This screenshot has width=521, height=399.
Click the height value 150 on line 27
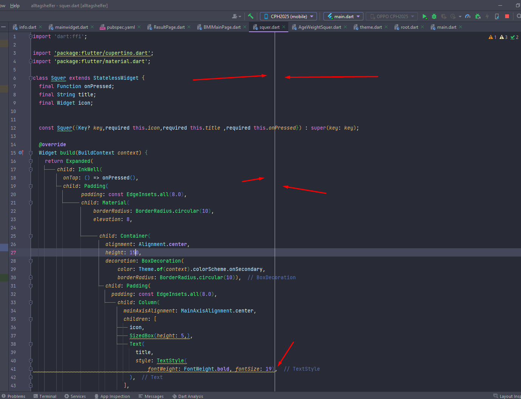click(134, 252)
